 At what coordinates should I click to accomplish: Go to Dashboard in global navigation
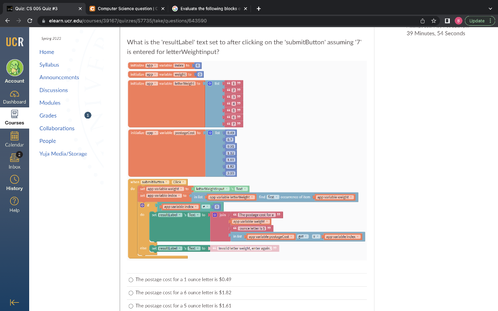point(15,97)
